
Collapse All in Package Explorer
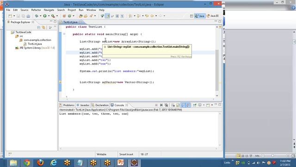39,28
